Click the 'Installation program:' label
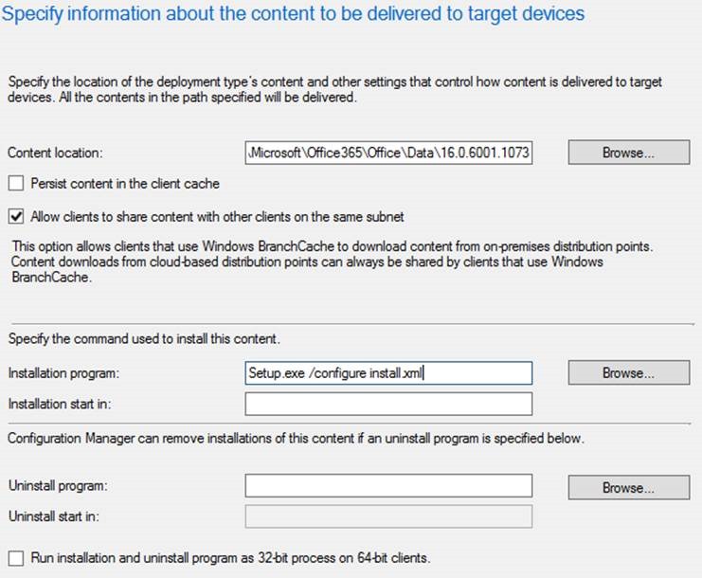Screen dimensions: 702x578 (64, 373)
